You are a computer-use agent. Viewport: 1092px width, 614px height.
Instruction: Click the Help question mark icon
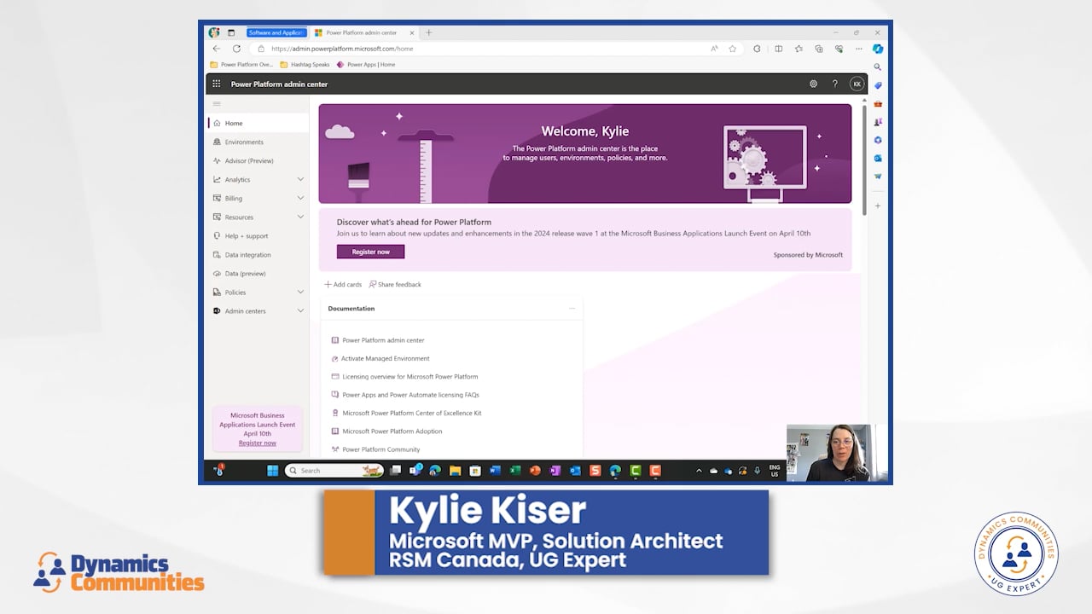point(834,84)
